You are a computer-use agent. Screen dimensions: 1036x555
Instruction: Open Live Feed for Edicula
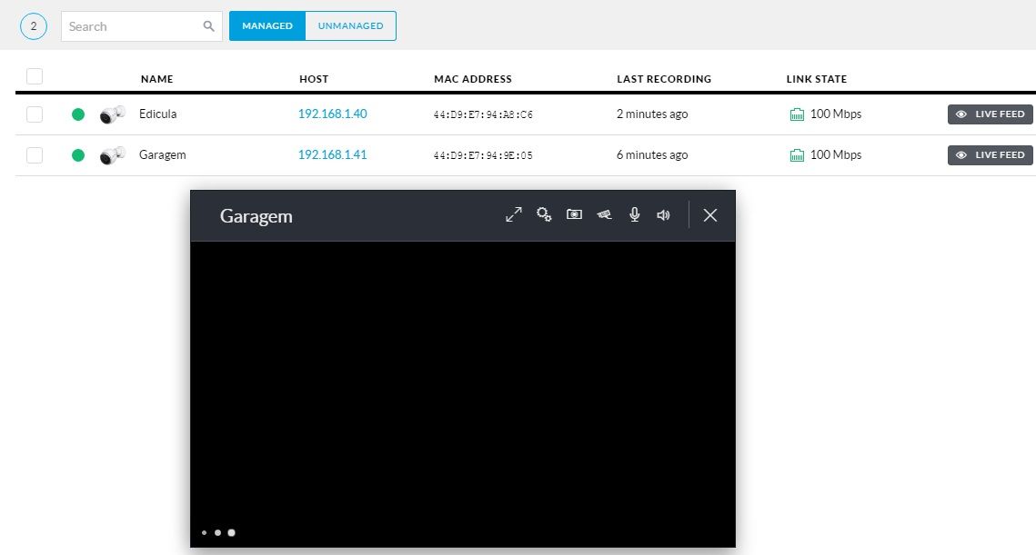[990, 114]
